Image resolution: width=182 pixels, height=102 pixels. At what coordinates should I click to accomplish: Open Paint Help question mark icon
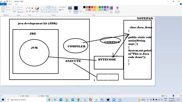point(181,4)
